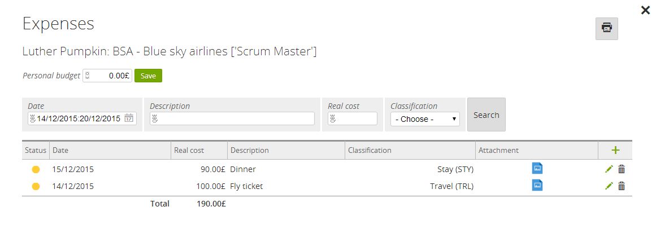Image resolution: width=656 pixels, height=233 pixels.
Task: Edit the Dinner expense with pencil icon
Action: click(x=609, y=169)
